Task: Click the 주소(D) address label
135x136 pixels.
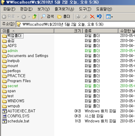Action: click(x=8, y=24)
